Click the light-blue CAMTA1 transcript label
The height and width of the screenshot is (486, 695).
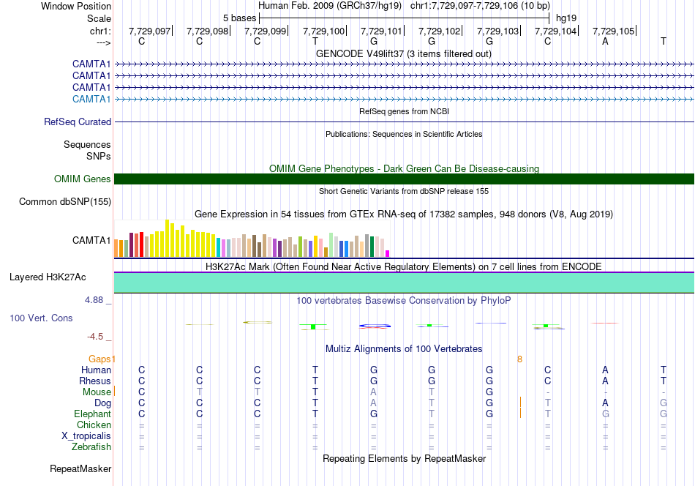[x=91, y=99]
